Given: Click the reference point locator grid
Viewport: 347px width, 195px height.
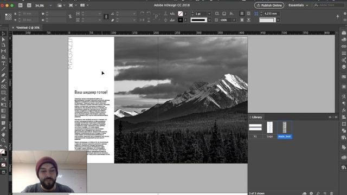Looking at the screenshot, I should coord(8,17).
